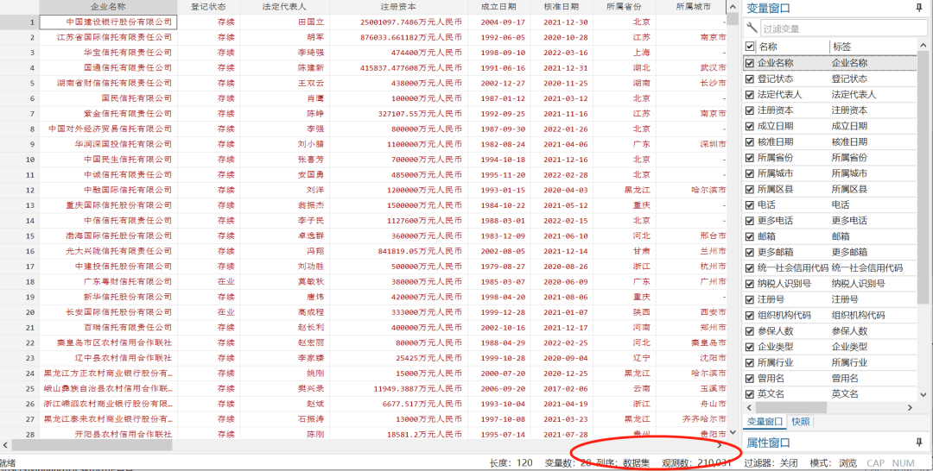Select the 注册资本 column header
The image size is (933, 471).
click(398, 7)
